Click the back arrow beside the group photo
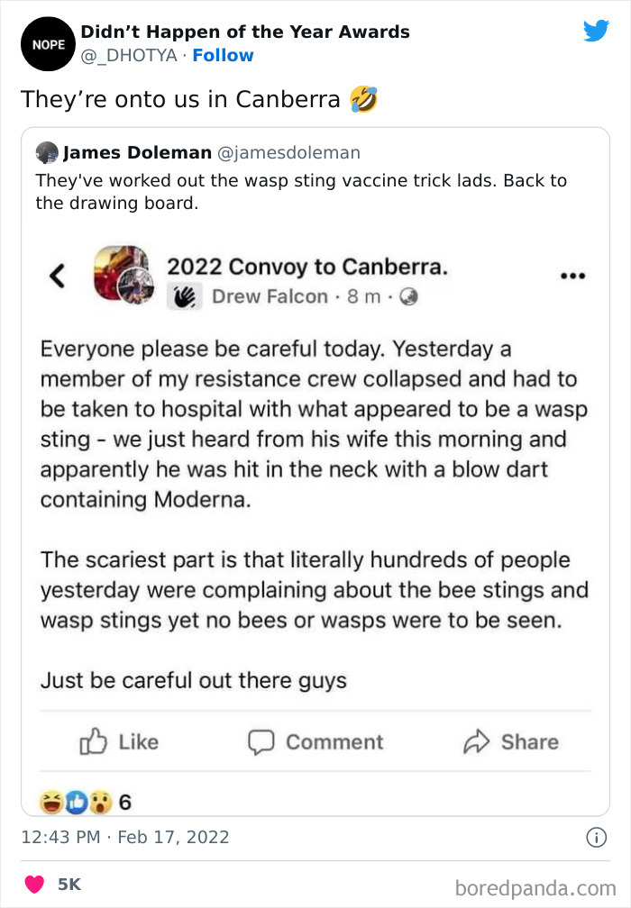Viewport: 631px width, 908px height. 57,277
